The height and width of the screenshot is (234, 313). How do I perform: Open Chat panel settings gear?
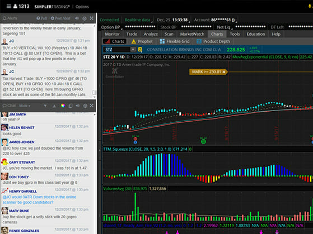click(x=85, y=106)
